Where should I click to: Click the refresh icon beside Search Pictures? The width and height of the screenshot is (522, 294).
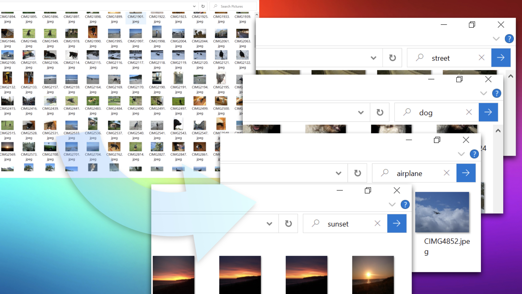pyautogui.click(x=203, y=6)
